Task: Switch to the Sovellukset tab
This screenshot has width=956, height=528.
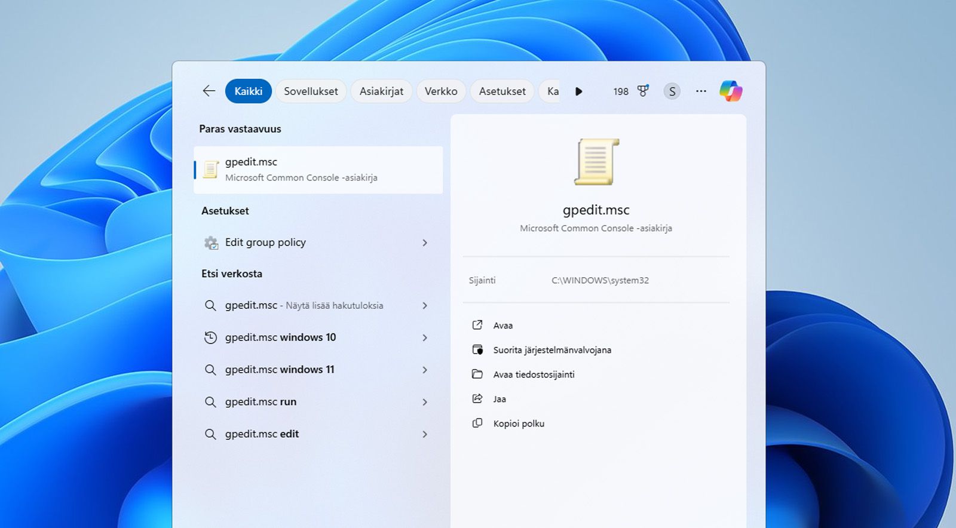Action: click(311, 91)
